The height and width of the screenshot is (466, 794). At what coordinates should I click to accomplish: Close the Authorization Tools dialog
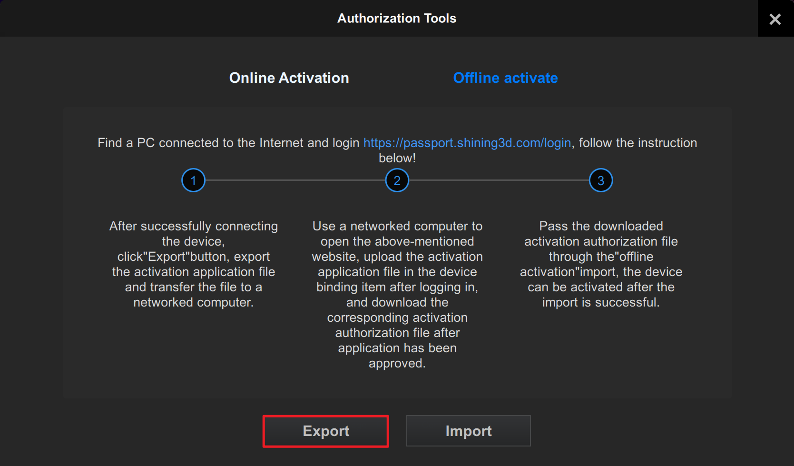[x=775, y=19]
